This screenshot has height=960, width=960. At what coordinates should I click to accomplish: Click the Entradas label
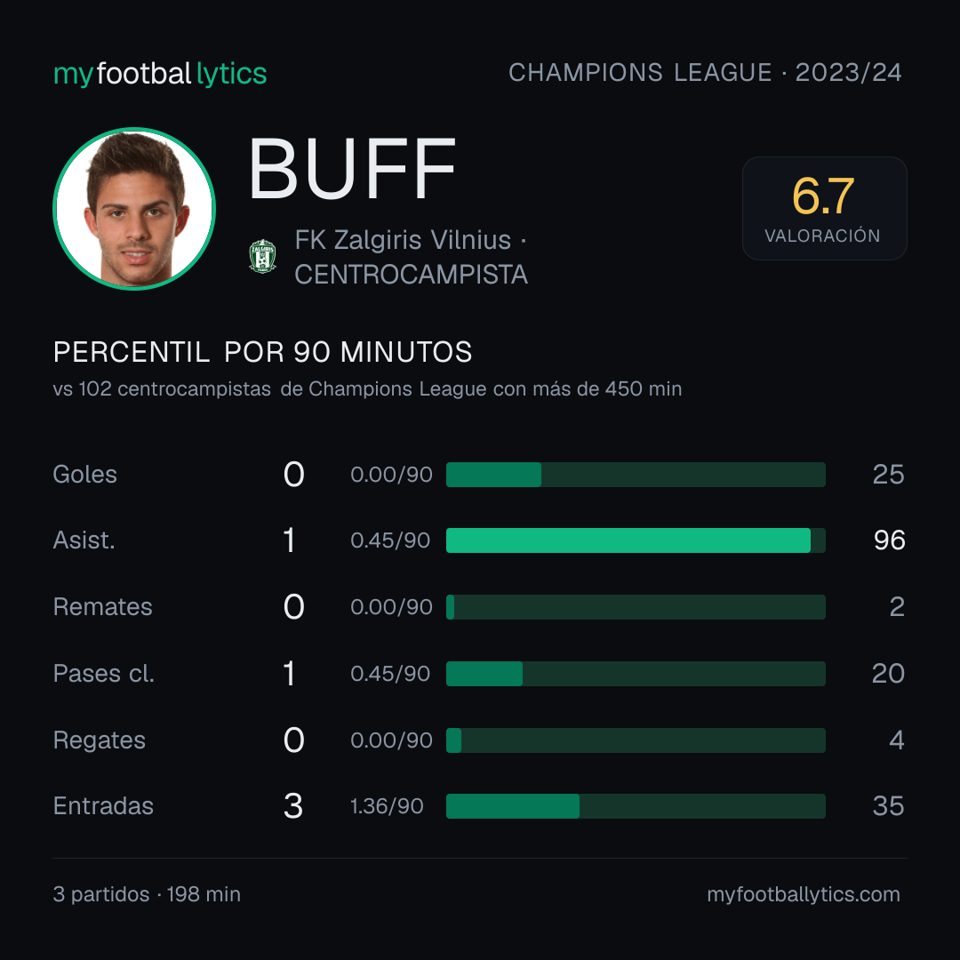pyautogui.click(x=103, y=806)
